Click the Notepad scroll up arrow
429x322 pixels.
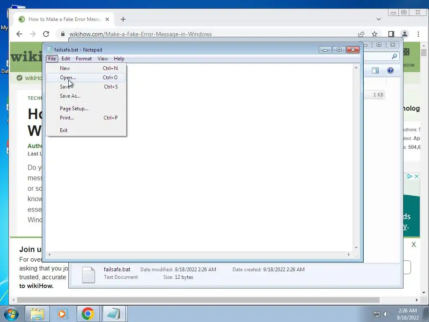[356, 68]
